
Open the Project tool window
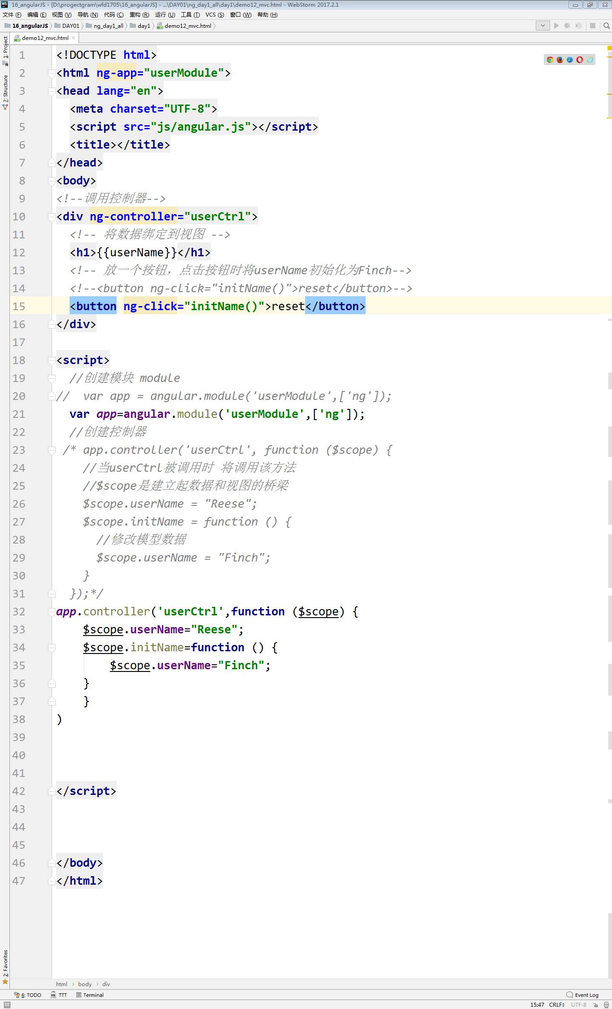point(5,51)
